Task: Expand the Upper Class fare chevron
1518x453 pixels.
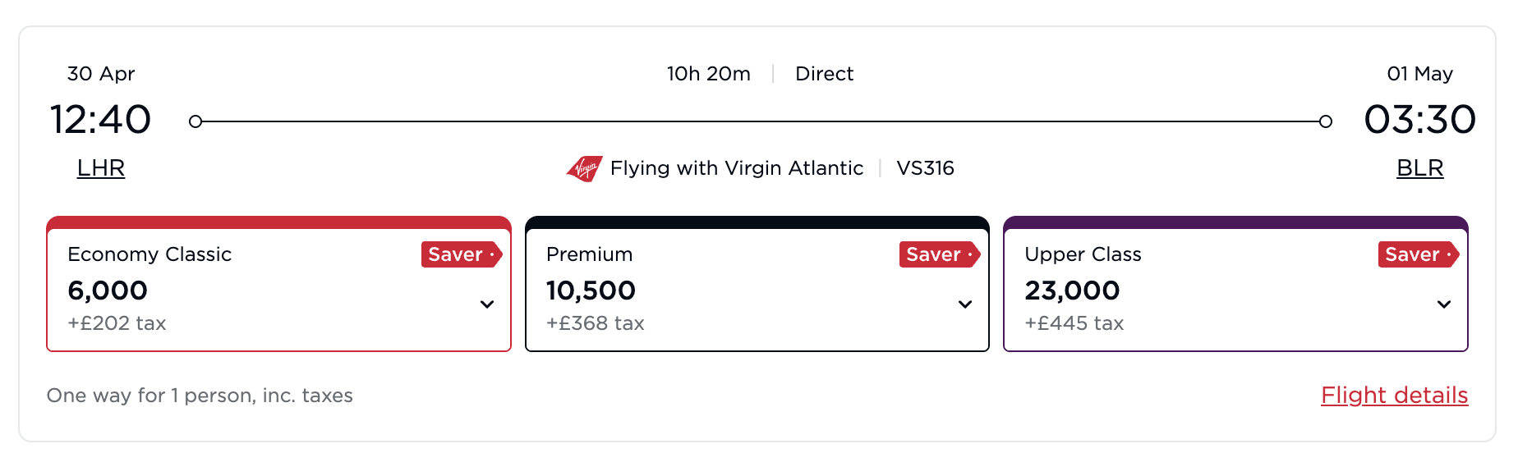Action: point(1444,304)
